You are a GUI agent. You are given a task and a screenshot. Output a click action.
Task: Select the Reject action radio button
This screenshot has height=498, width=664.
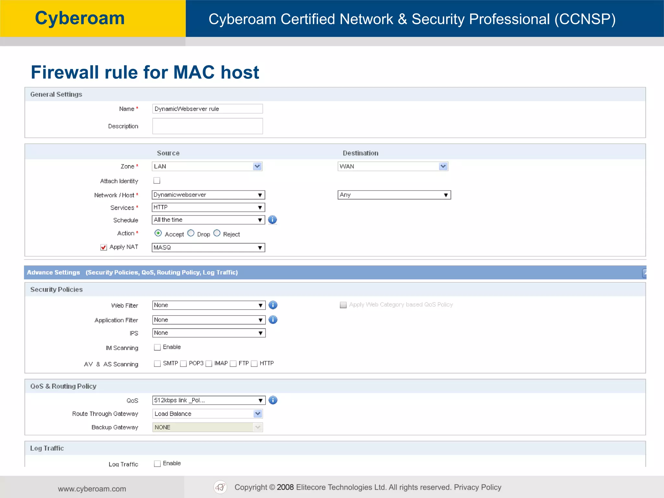(217, 233)
